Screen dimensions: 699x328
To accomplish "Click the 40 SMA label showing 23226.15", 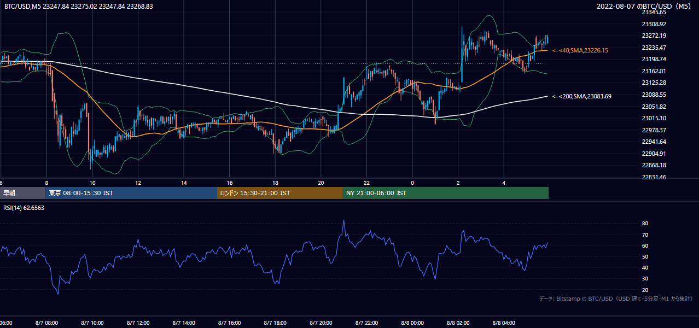I will (x=580, y=50).
